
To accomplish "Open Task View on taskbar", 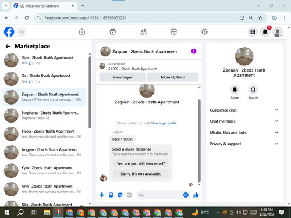I will [34, 212].
